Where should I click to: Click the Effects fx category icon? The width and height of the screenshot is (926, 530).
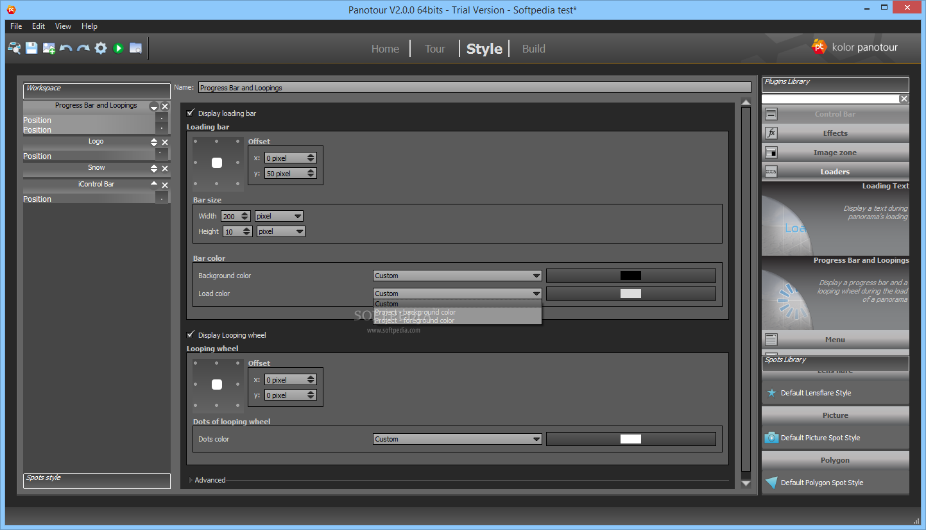point(771,133)
